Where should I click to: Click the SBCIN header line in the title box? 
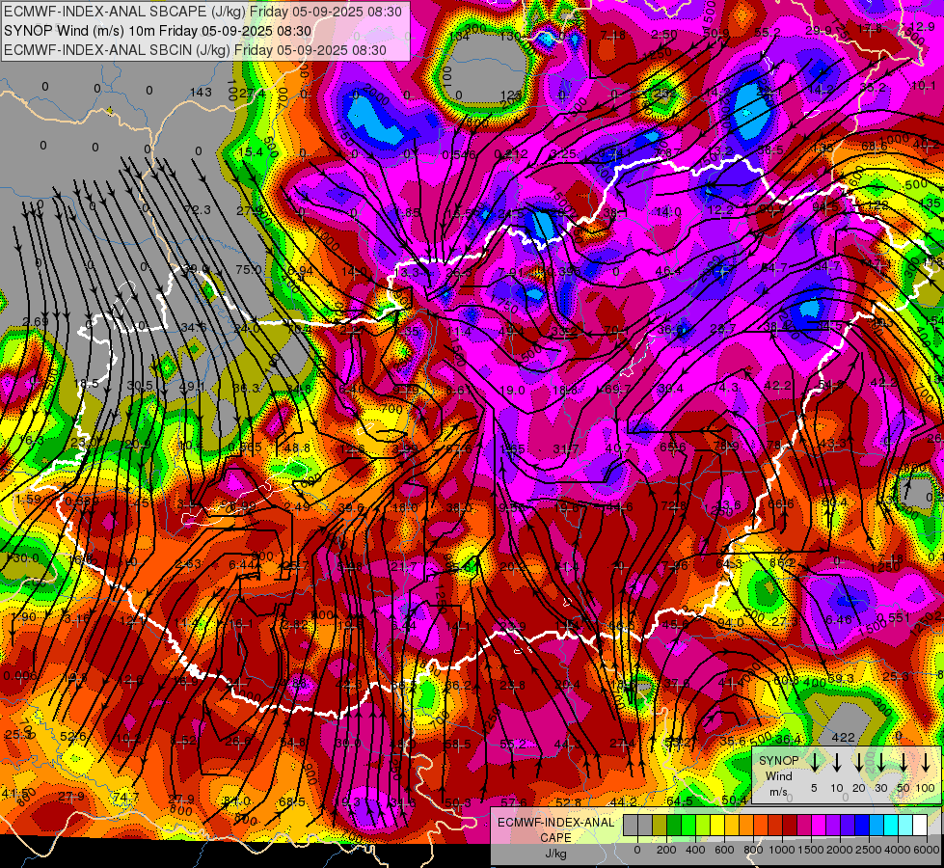pyautogui.click(x=195, y=50)
